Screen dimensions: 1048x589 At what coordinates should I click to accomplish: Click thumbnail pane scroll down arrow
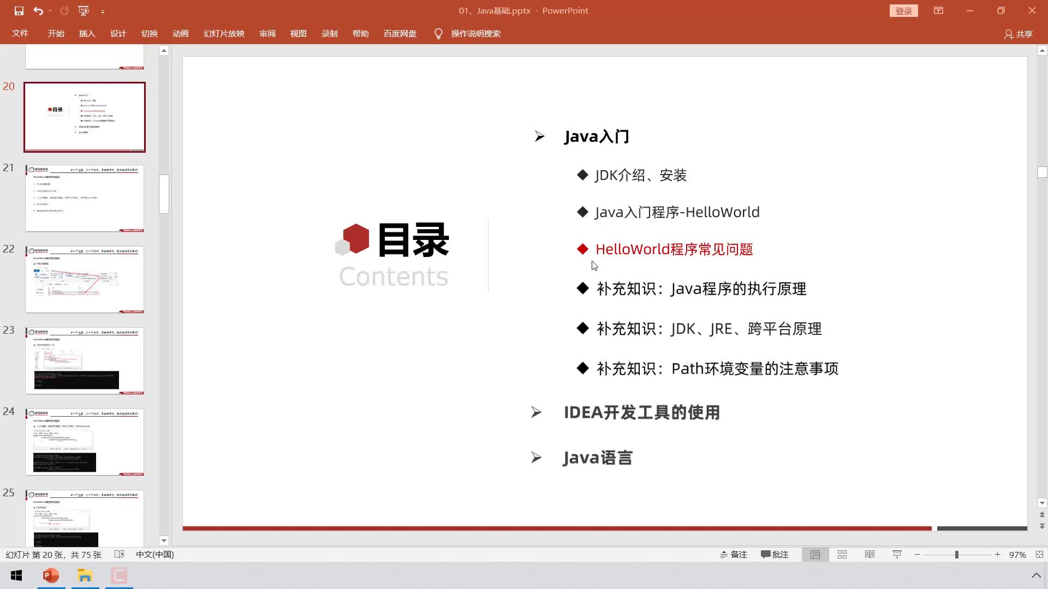pyautogui.click(x=164, y=541)
